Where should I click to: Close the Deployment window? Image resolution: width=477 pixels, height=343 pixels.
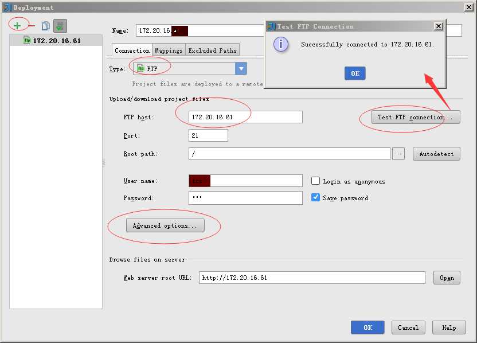(469, 7)
